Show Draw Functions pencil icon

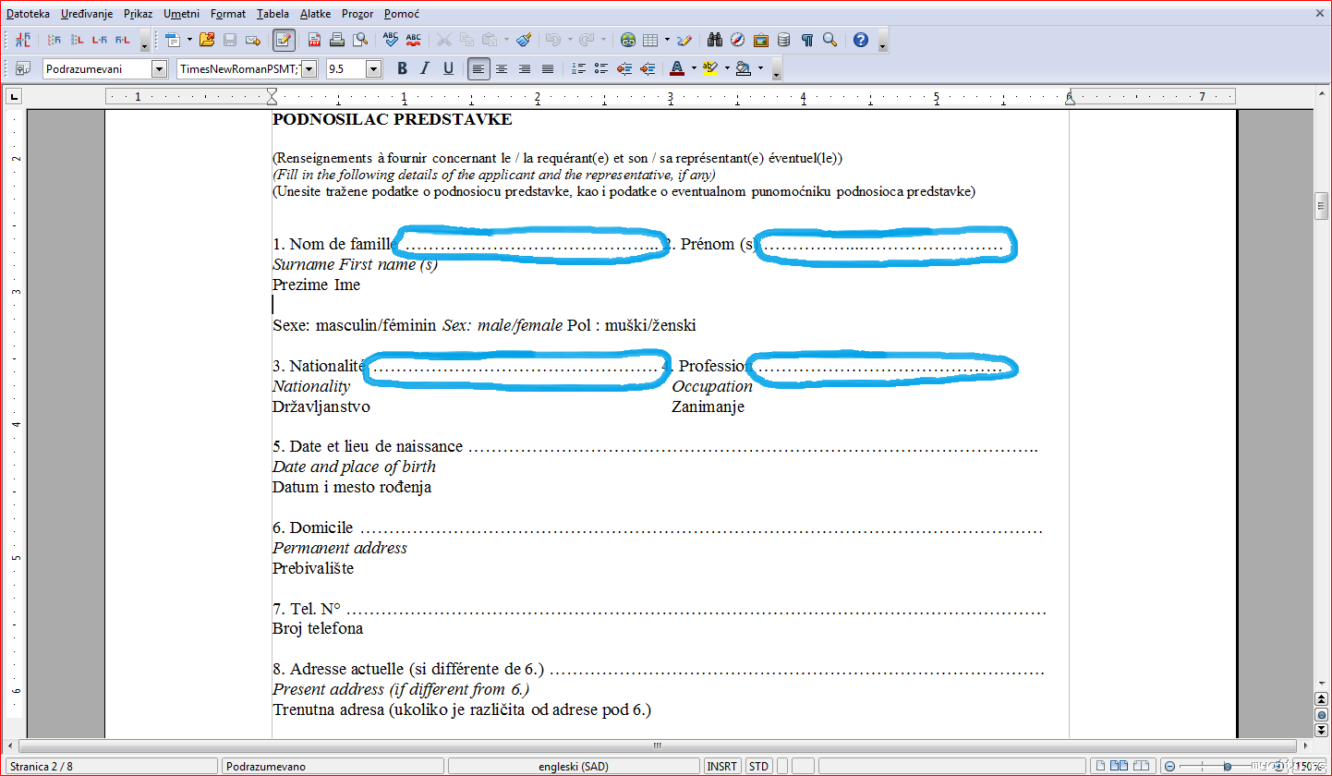click(x=684, y=40)
